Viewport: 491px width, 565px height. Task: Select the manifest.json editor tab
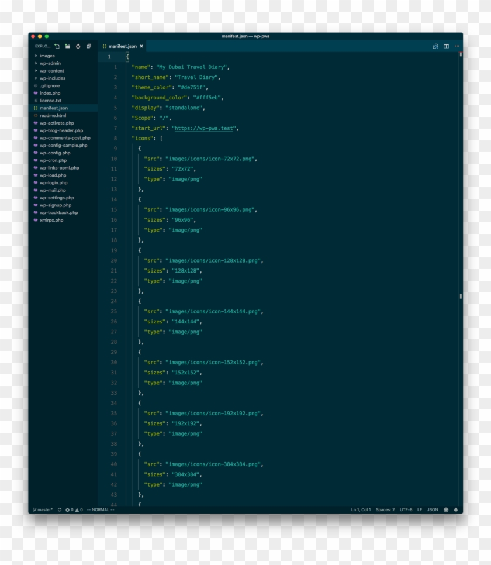(122, 46)
